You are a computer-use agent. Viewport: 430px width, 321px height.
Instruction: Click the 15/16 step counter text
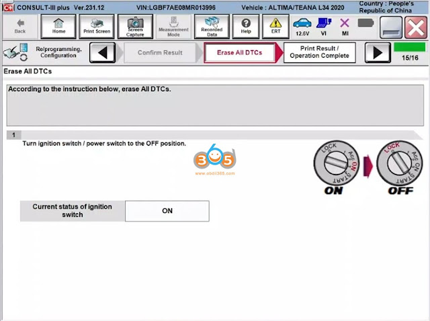(410, 58)
